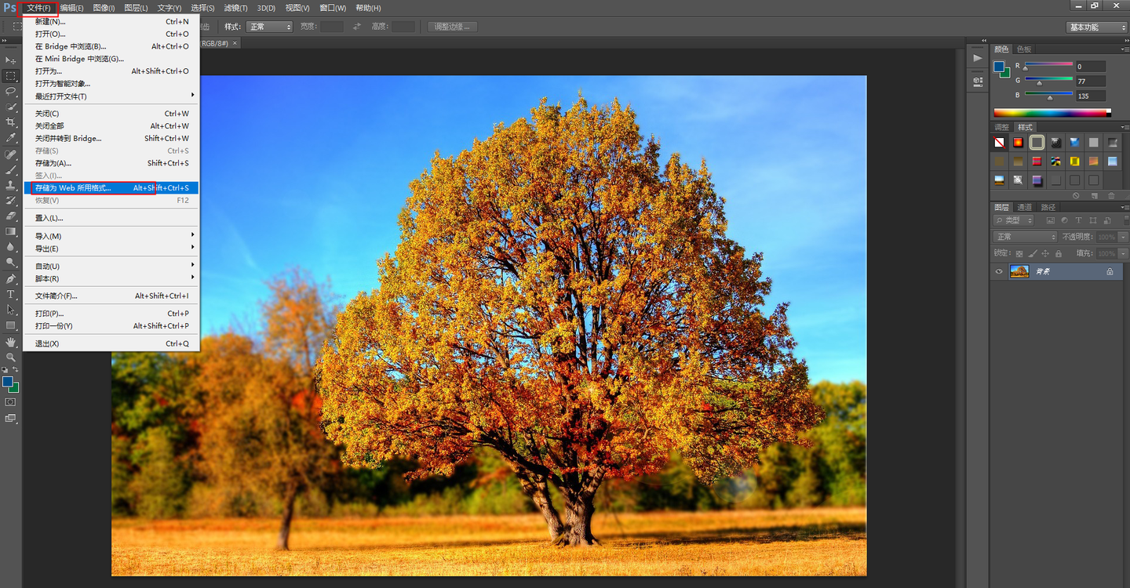
Task: Clear style with the circle-slash icon
Action: coord(1076,195)
